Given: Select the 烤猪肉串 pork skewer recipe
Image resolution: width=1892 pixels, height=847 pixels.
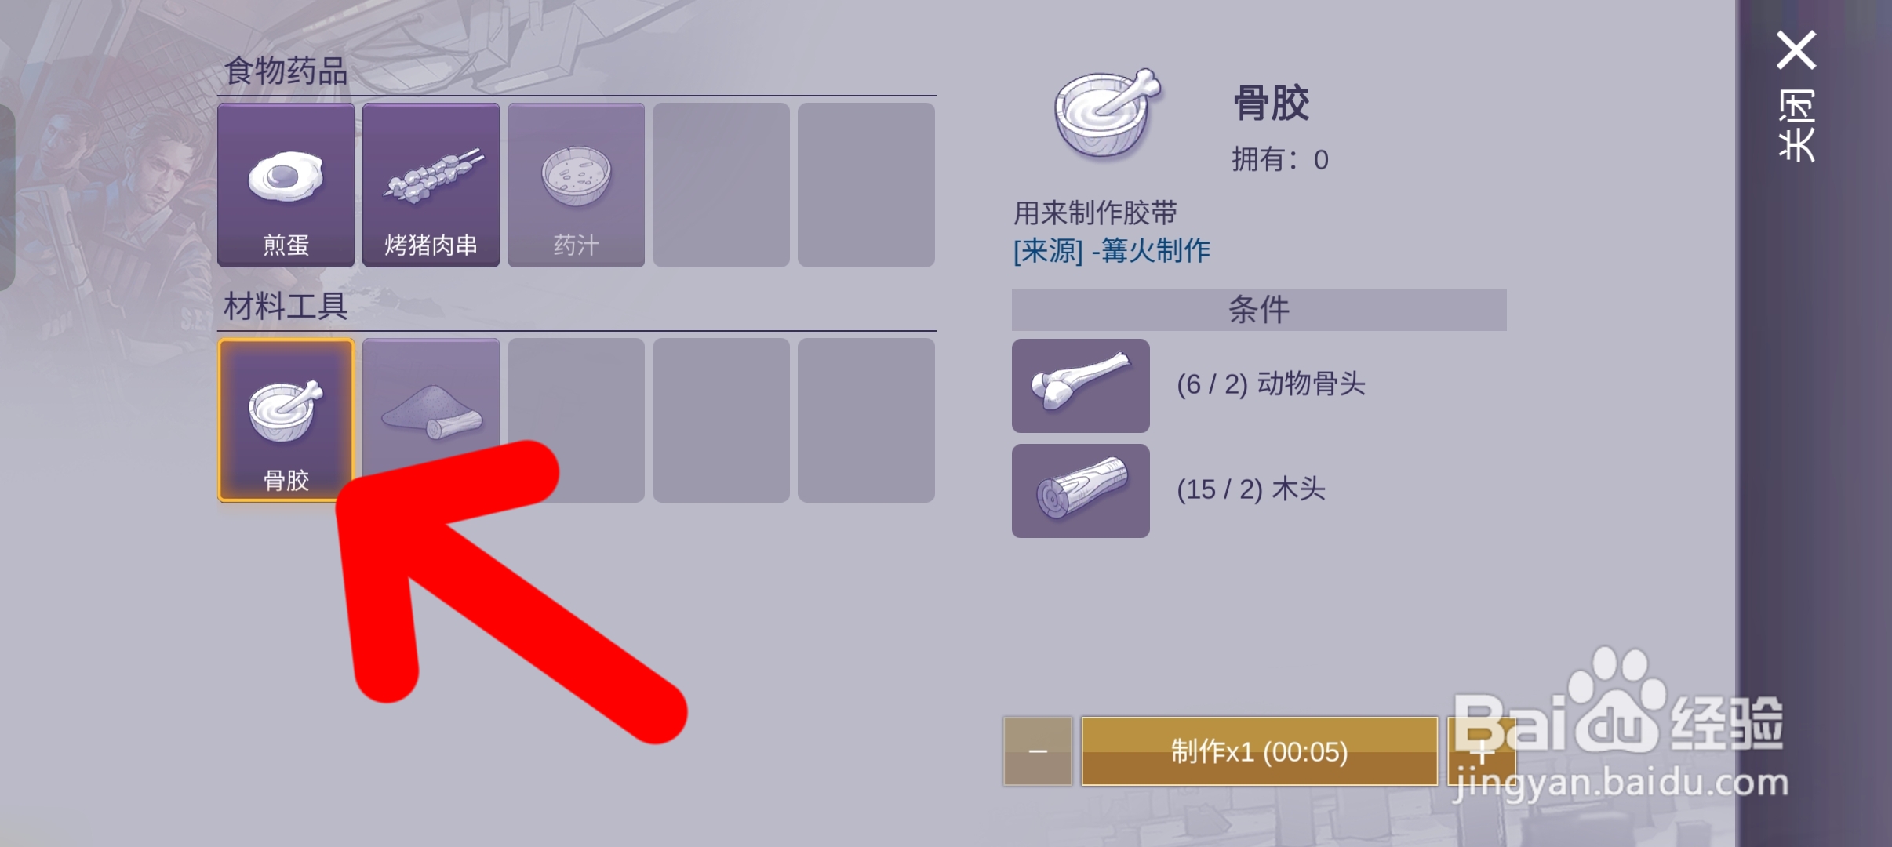Looking at the screenshot, I should 431,185.
